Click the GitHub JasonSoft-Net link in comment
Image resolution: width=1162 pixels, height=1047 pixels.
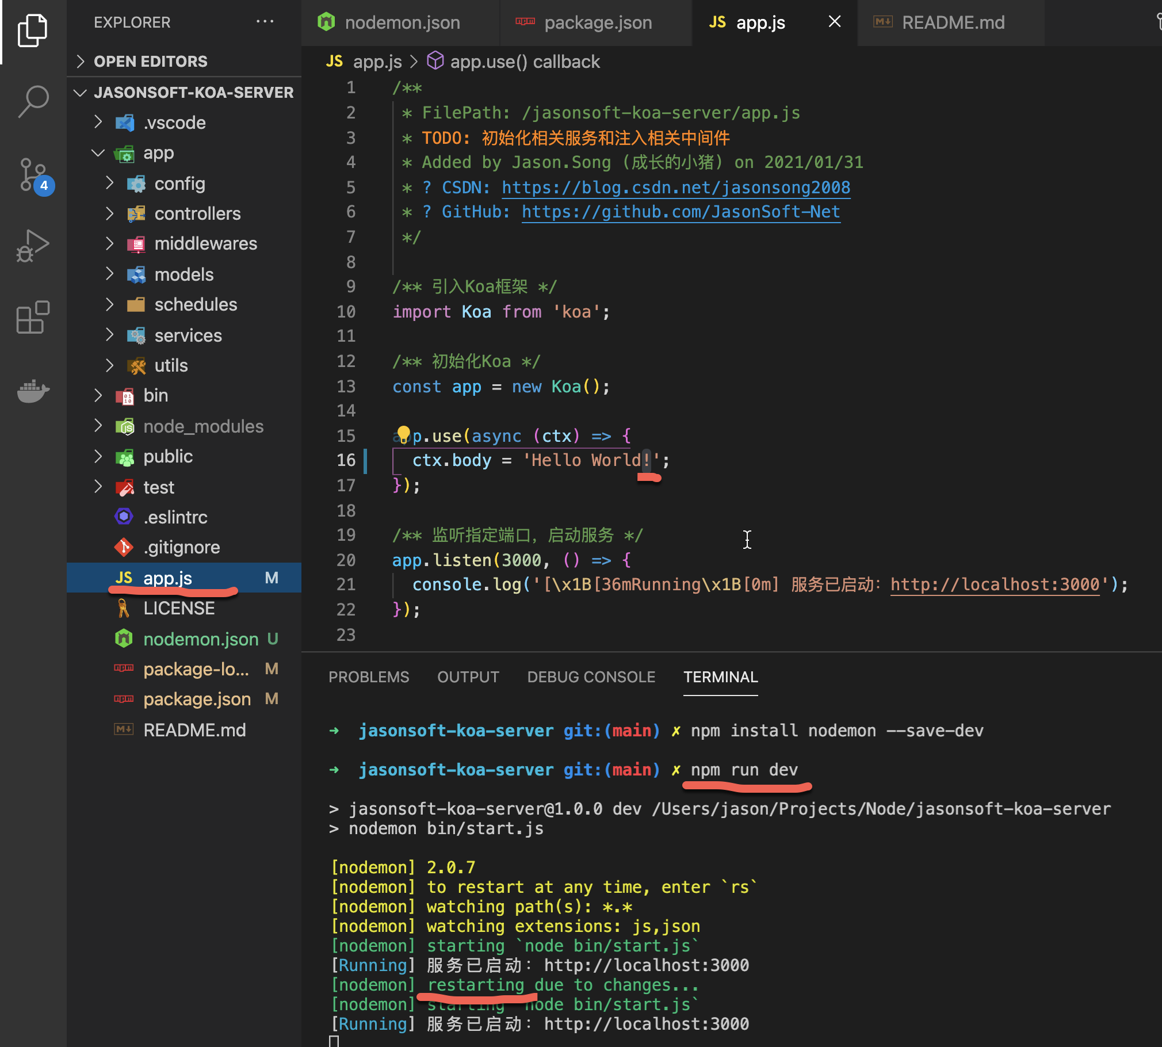[681, 212]
